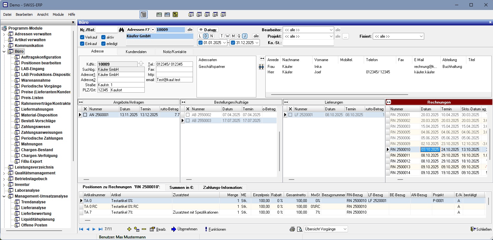493x240 pixels.
Task: Expand the Qualitätsmanagement tree node
Action: (x=4, y=173)
